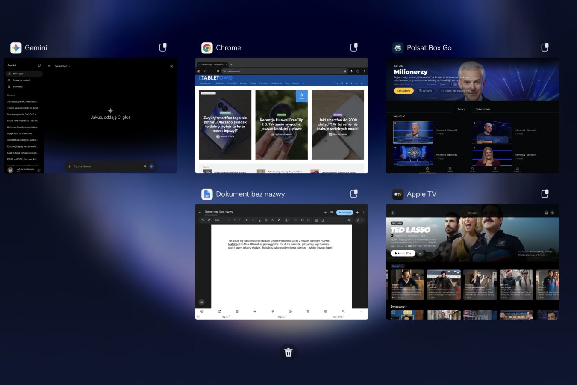
Task: Clear all recent apps with the trash icon
Action: (x=288, y=352)
